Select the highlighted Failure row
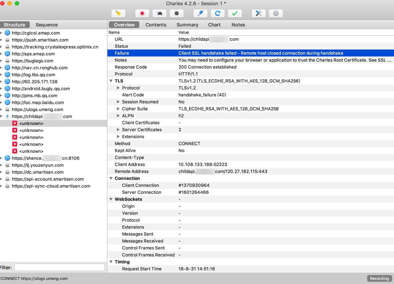Screen dimensions: 394x284 (251, 53)
